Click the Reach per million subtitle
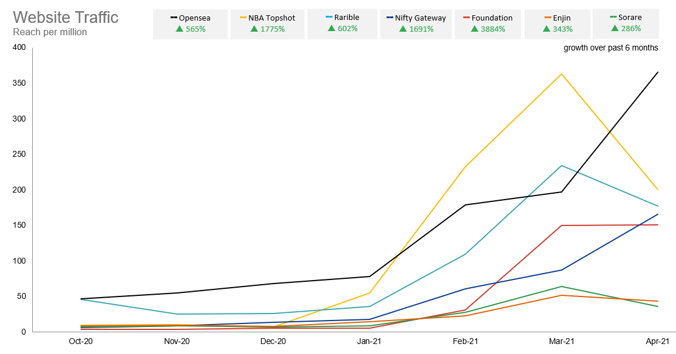This screenshot has height=354, width=676. (50, 32)
